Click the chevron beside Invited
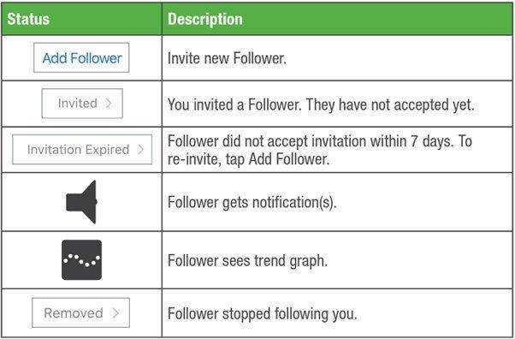The height and width of the screenshot is (339, 515). click(109, 104)
